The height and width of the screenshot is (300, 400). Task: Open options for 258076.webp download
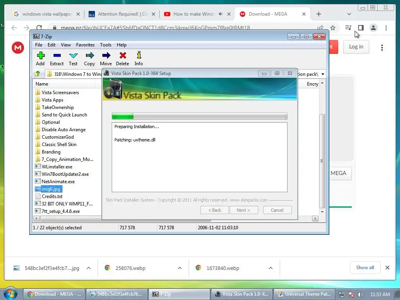180,268
